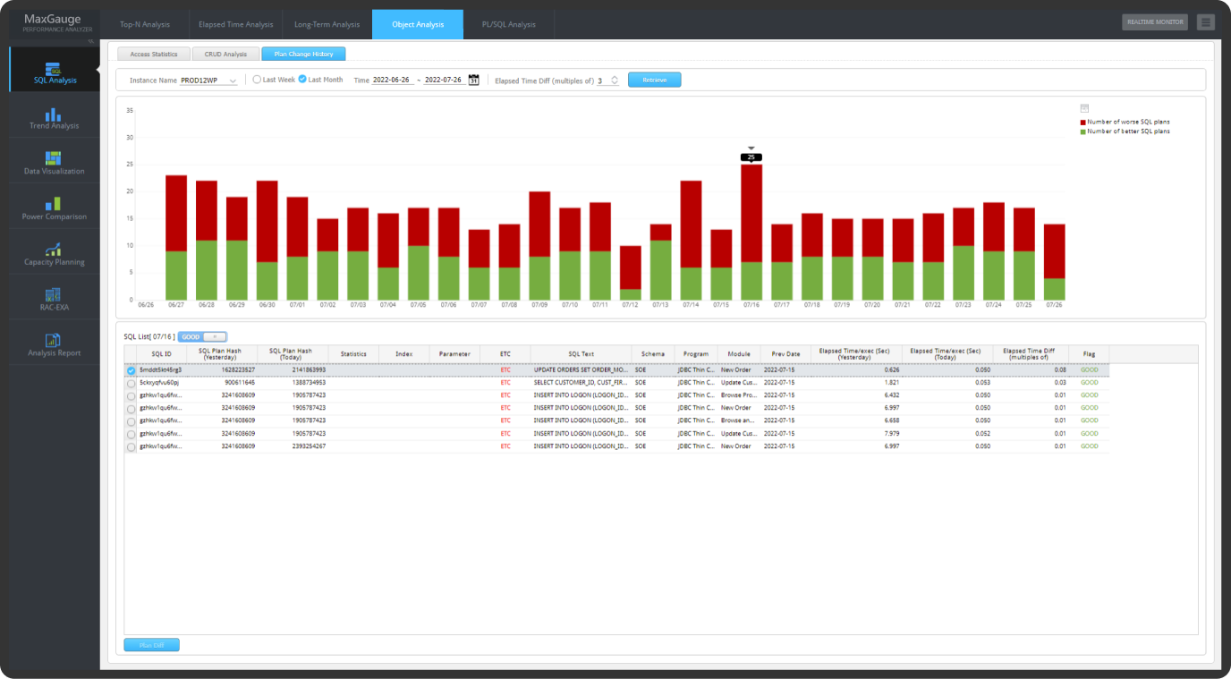Viewport: 1231px width, 679px height.
Task: Click the start date field 2022-06-26
Action: (x=391, y=80)
